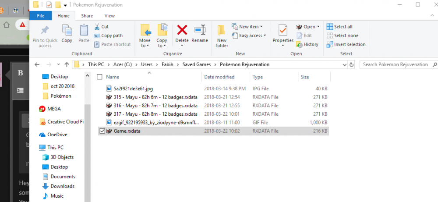The height and width of the screenshot is (202, 438).
Task: Sort by the Date modified column
Action: pyautogui.click(x=219, y=77)
